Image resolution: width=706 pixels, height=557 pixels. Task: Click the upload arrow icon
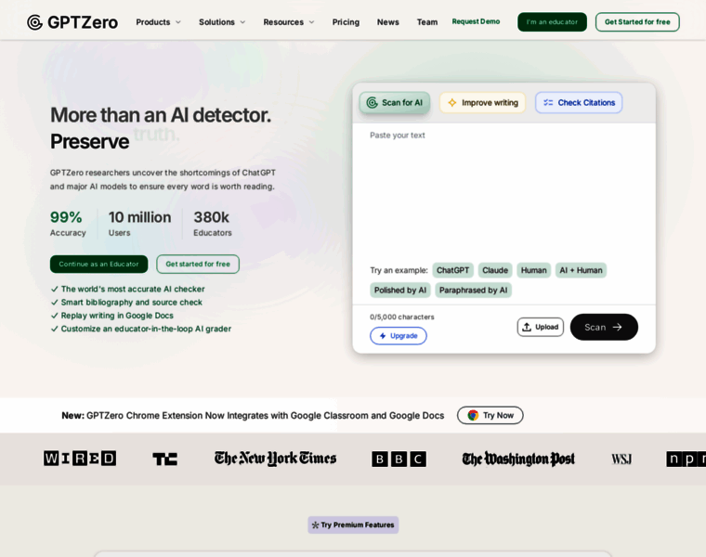pyautogui.click(x=527, y=327)
